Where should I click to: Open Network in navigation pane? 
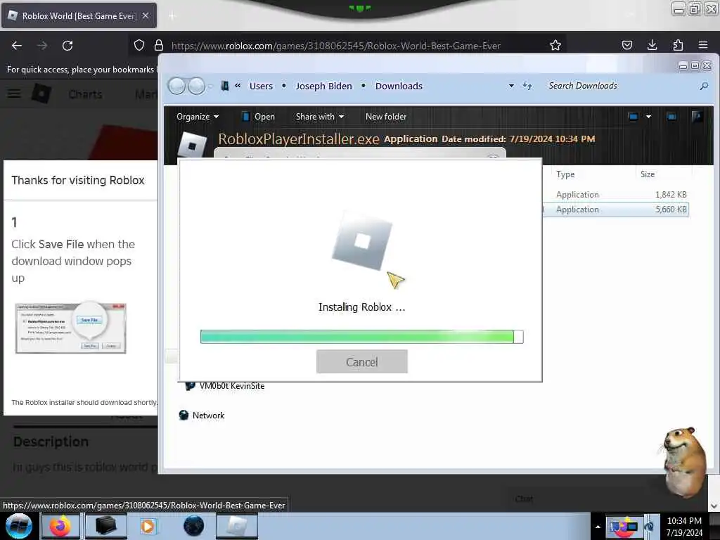[x=202, y=415]
